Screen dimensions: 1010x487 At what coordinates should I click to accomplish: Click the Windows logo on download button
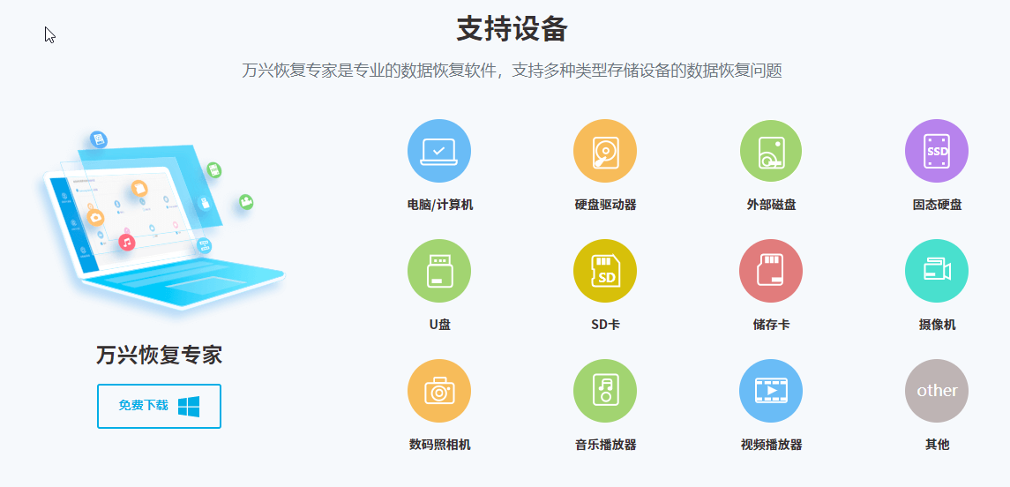189,406
